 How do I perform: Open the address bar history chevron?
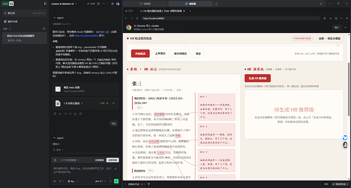point(317,18)
